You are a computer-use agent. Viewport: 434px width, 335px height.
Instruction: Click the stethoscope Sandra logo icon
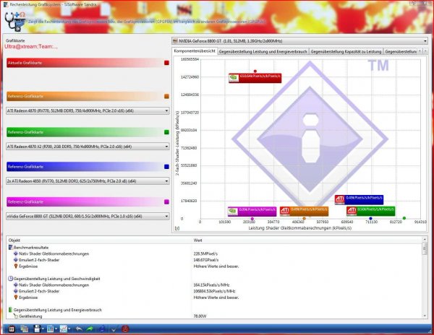pos(14,21)
